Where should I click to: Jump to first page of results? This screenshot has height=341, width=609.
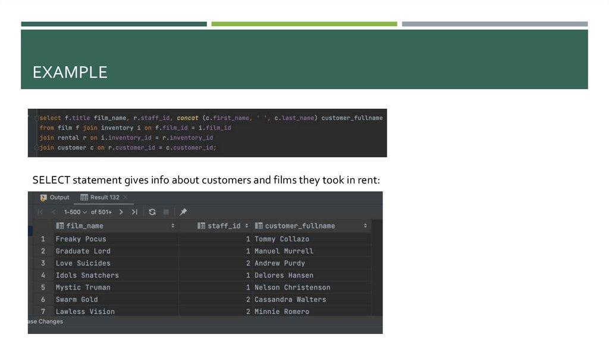(x=40, y=212)
